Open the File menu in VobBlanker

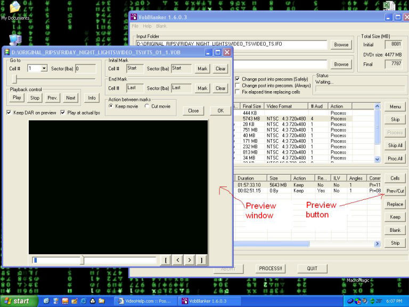point(135,26)
